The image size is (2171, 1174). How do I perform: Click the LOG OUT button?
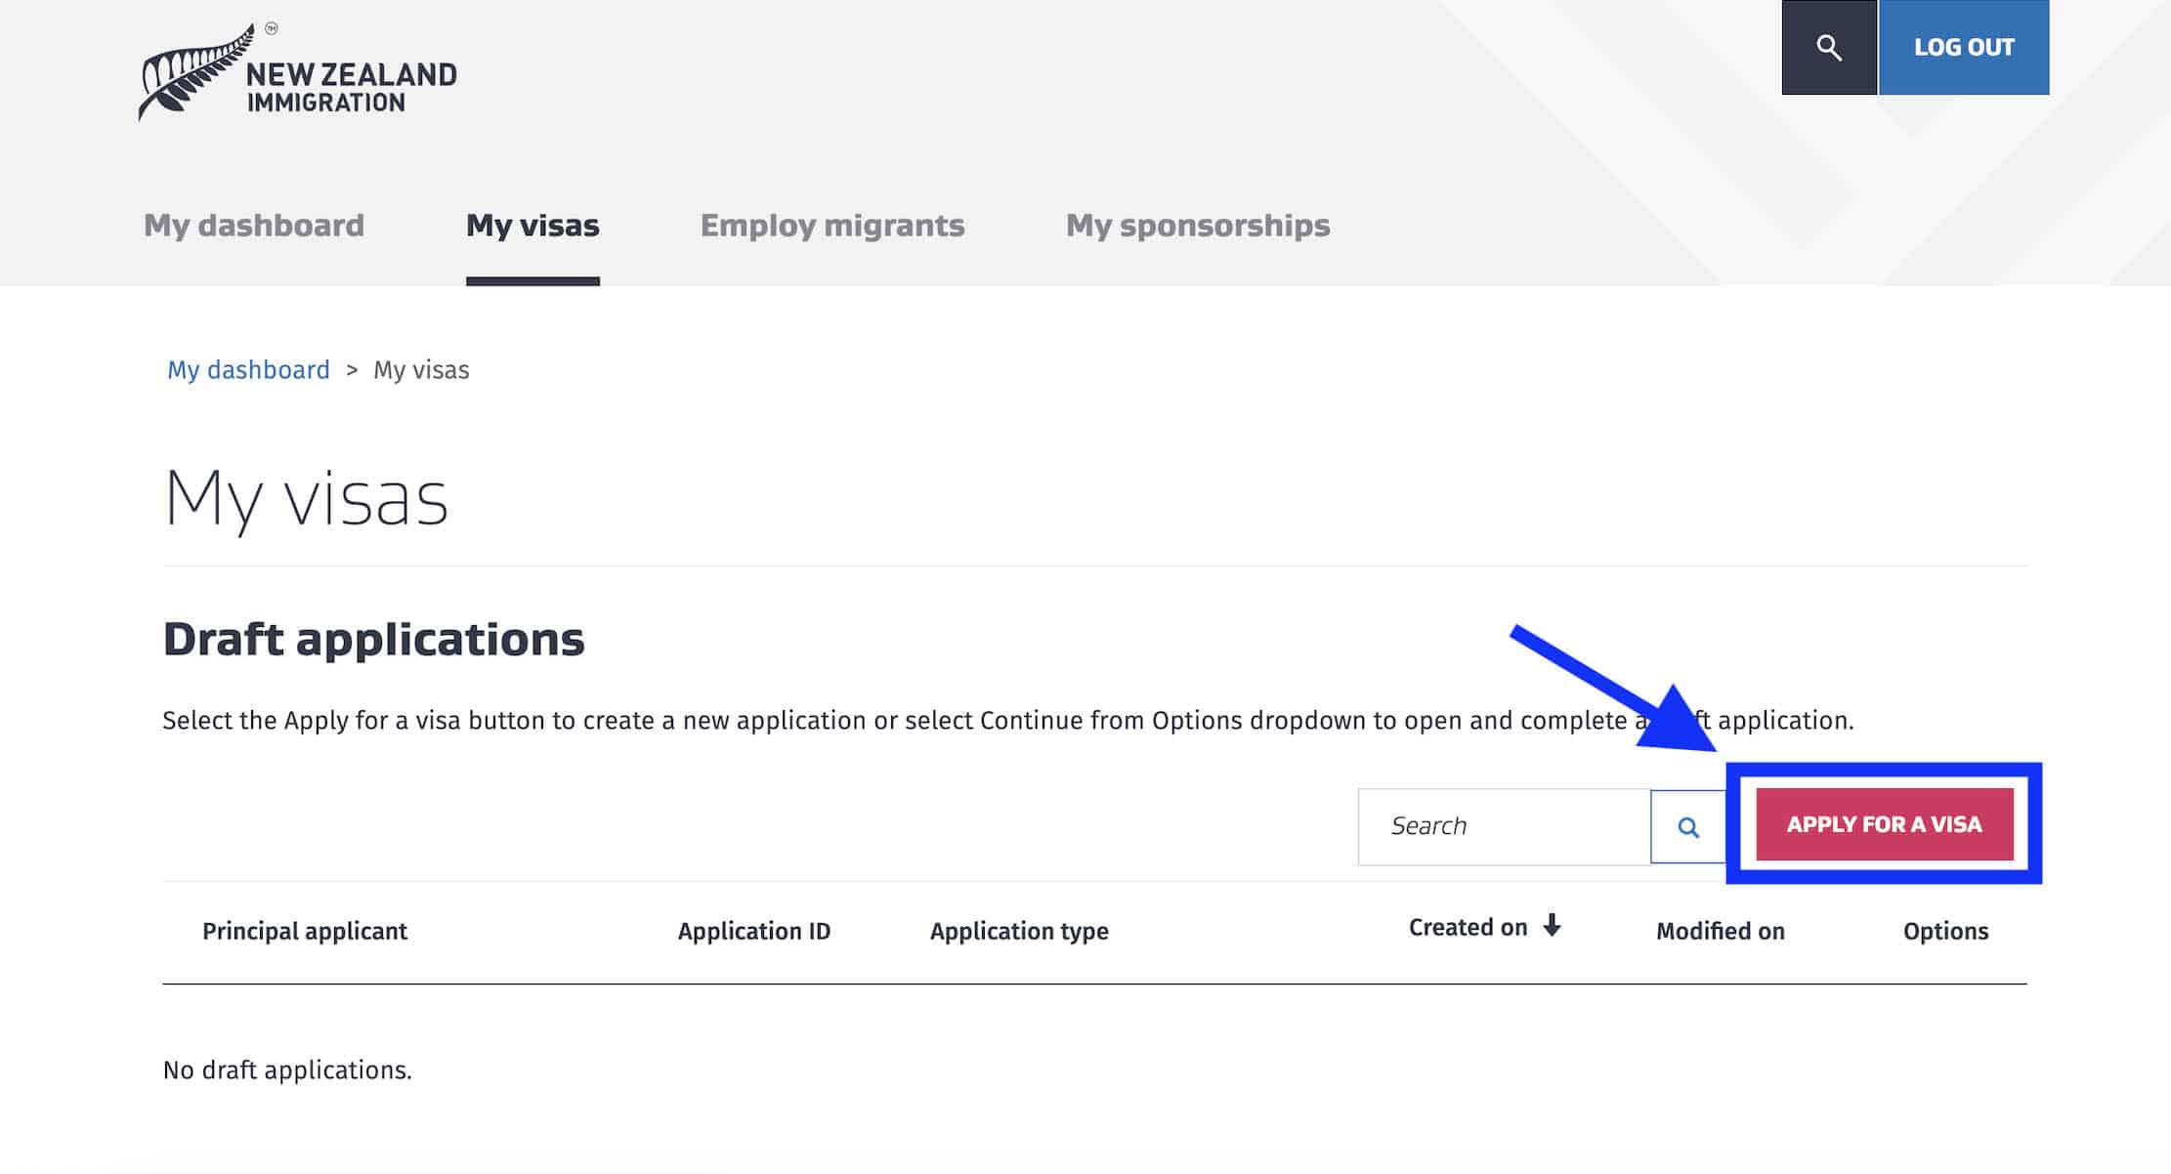click(x=1964, y=46)
